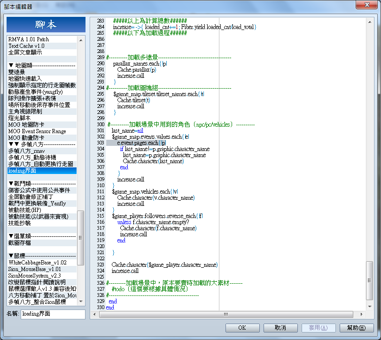
Task: Select the 截圖存檔 script
Action: 42,243
